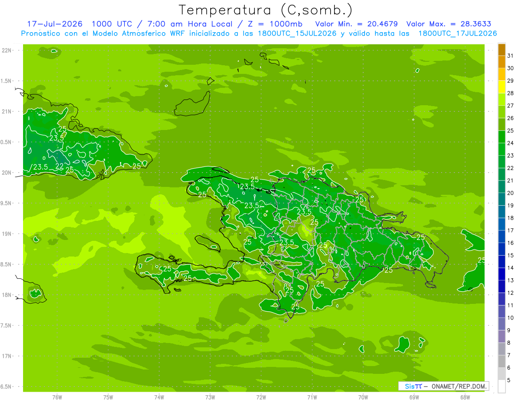
Task: Select the date text "17-Jul-2026"
Action: tap(55, 24)
